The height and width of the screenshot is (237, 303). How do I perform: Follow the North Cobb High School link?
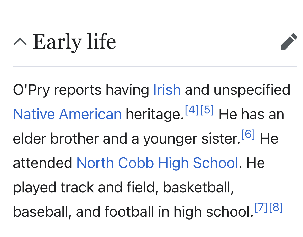coord(157,163)
